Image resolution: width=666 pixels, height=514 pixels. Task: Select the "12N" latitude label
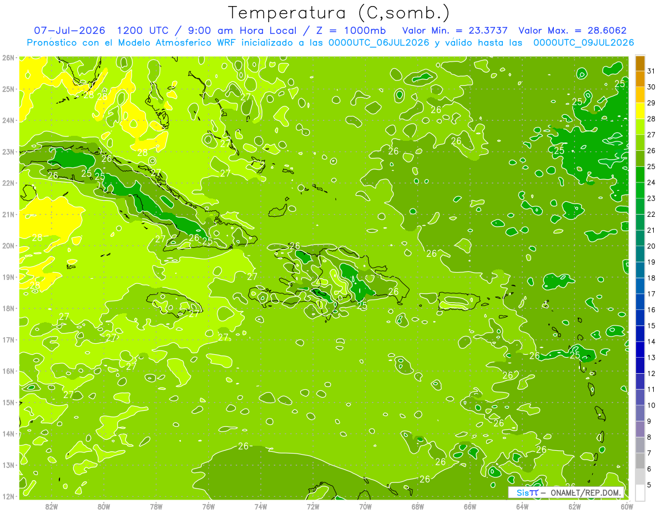[x=8, y=496]
